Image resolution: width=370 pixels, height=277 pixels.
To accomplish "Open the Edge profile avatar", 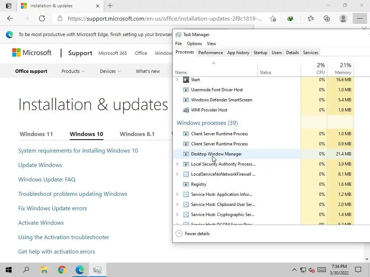I will pos(343,18).
